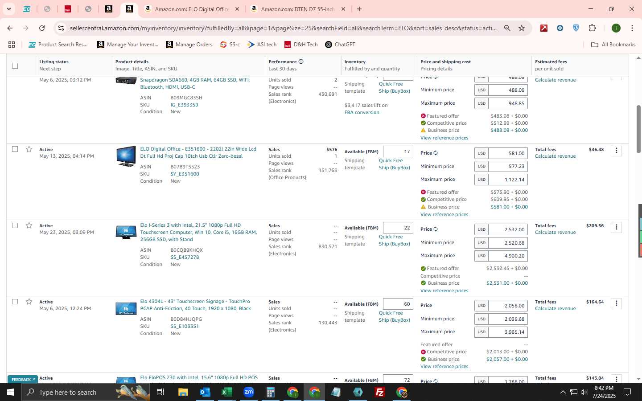Open the Chrome Extensions puzzle icon
The width and height of the screenshot is (642, 401).
[592, 28]
